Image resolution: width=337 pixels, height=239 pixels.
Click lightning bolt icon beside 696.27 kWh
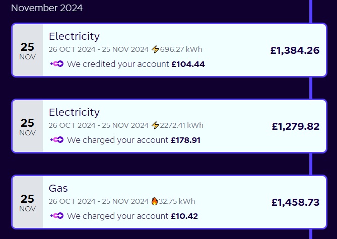click(155, 49)
